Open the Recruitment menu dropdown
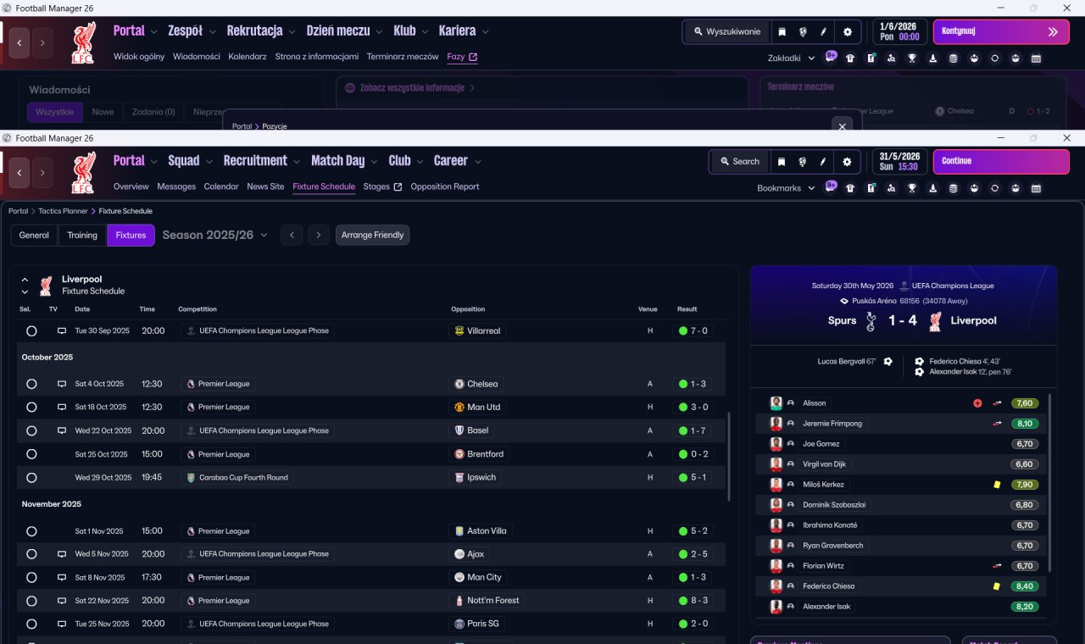The height and width of the screenshot is (644, 1085). [x=261, y=161]
